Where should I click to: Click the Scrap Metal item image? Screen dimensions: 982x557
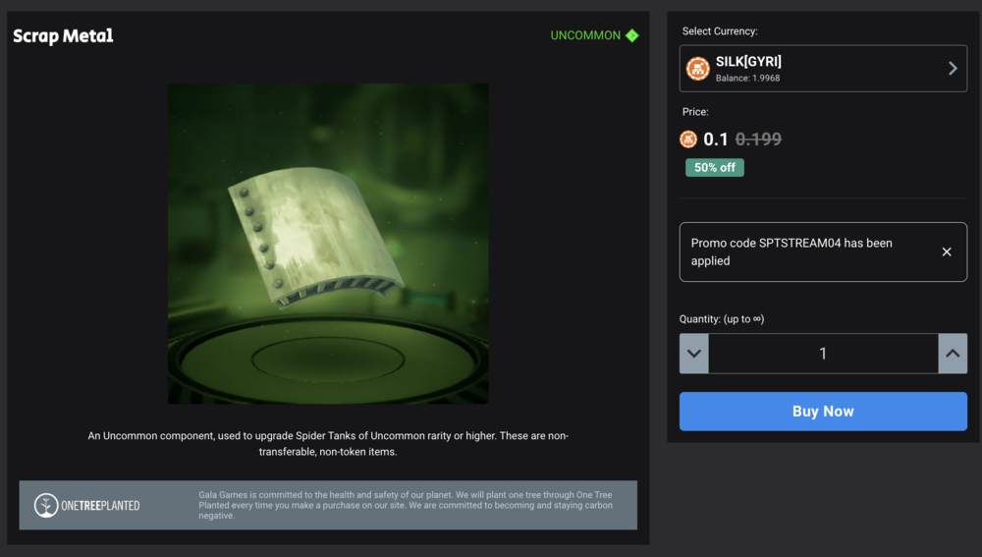click(328, 244)
